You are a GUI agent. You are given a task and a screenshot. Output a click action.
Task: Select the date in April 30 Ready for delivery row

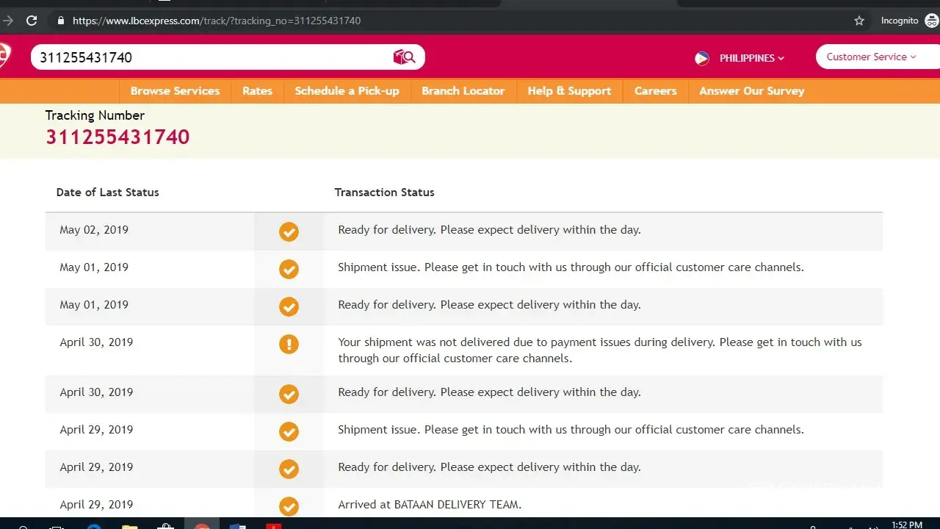pos(96,392)
